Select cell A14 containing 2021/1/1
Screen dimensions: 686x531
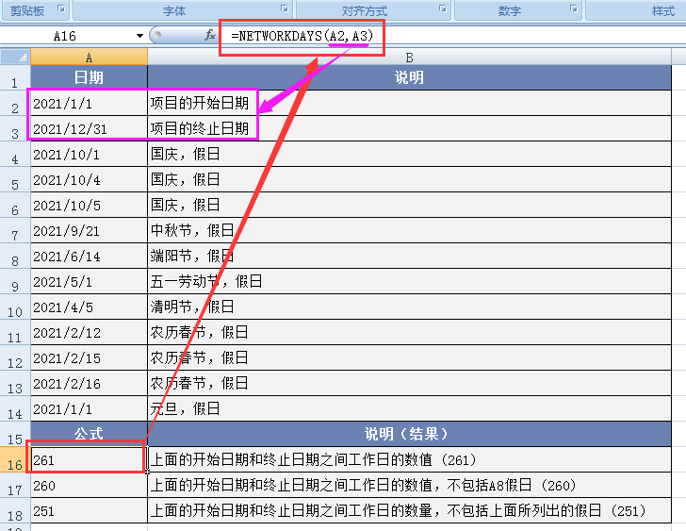89,409
